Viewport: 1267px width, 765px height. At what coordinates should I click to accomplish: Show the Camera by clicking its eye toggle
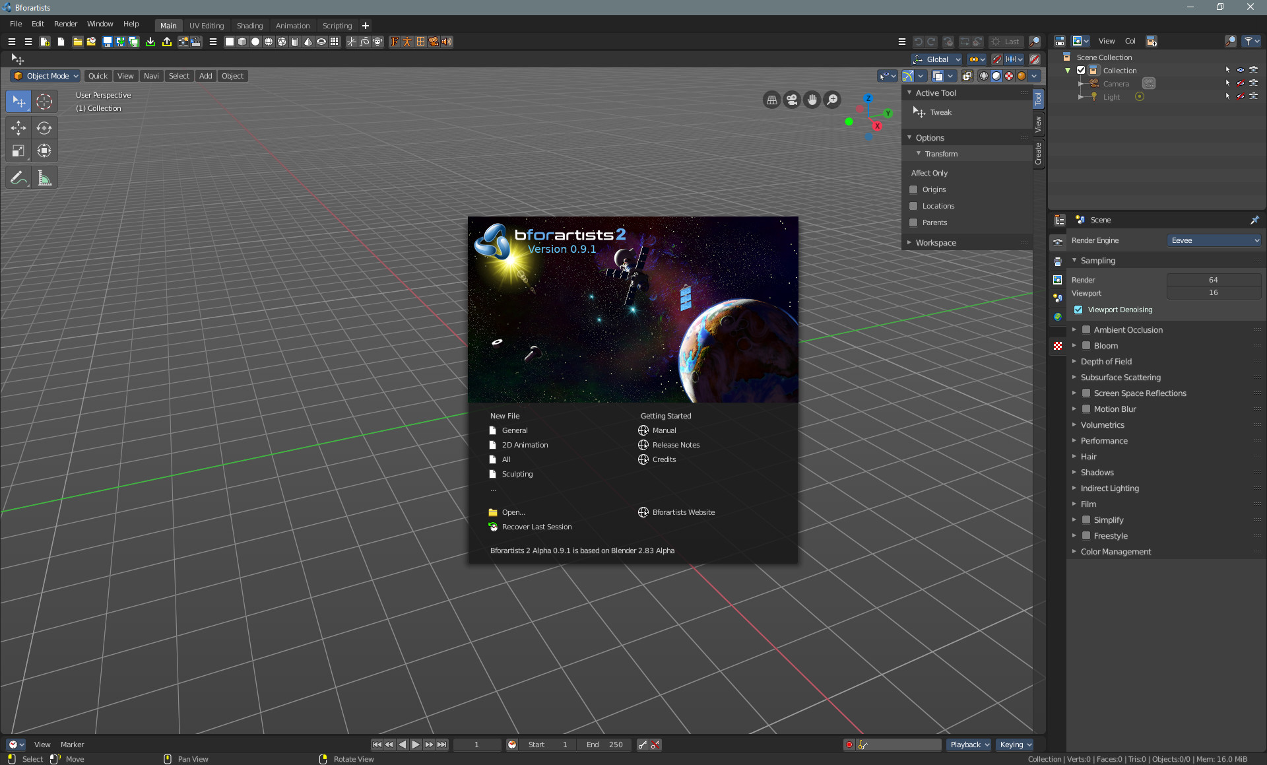pyautogui.click(x=1241, y=83)
